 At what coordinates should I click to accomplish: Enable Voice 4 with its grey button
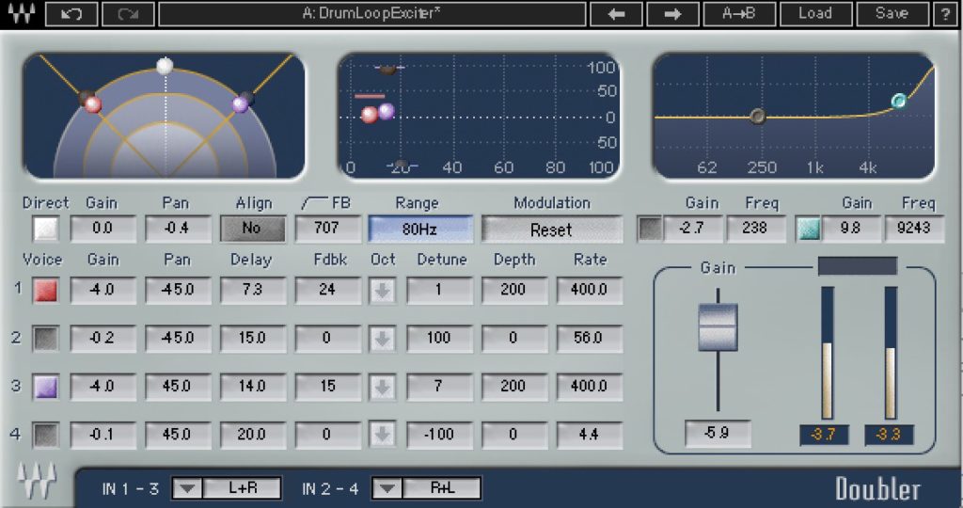46,435
